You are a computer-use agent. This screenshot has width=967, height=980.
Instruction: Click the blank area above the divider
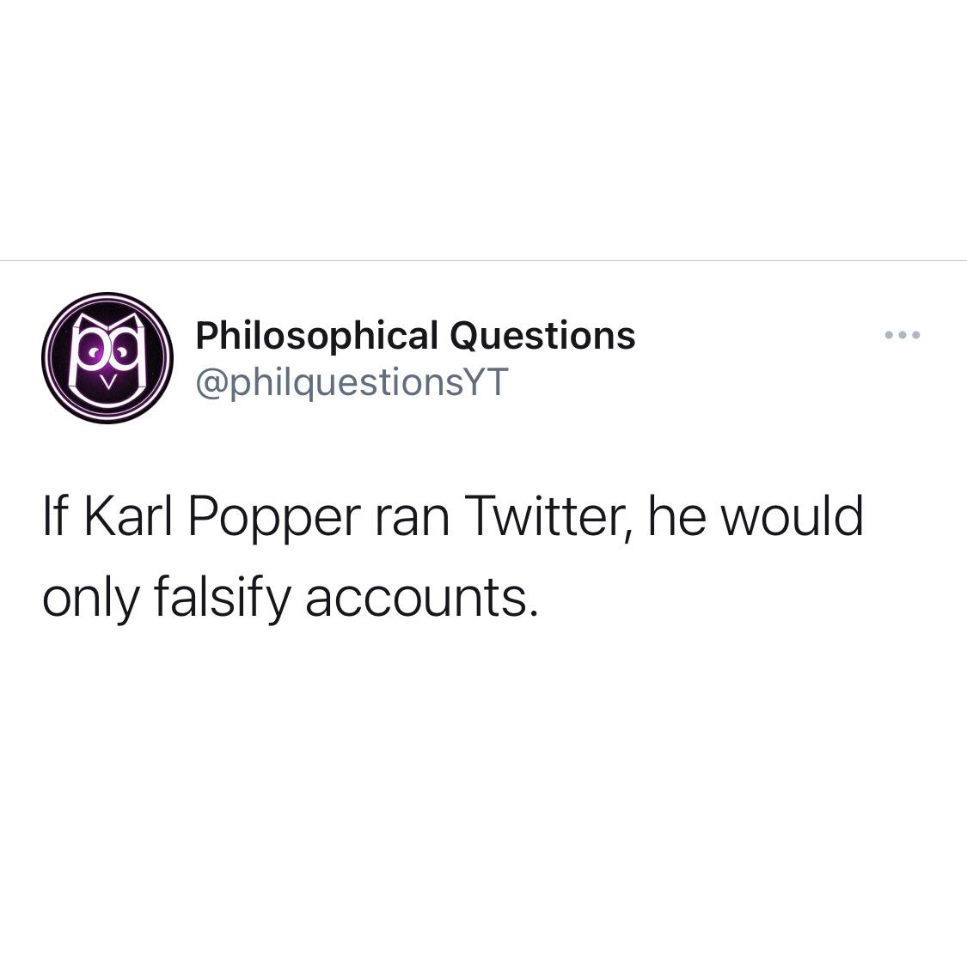click(x=483, y=129)
